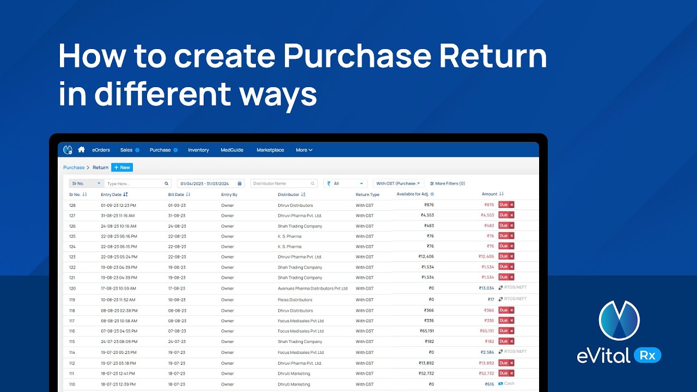Click the Purchase breadcrumb link

tap(74, 168)
